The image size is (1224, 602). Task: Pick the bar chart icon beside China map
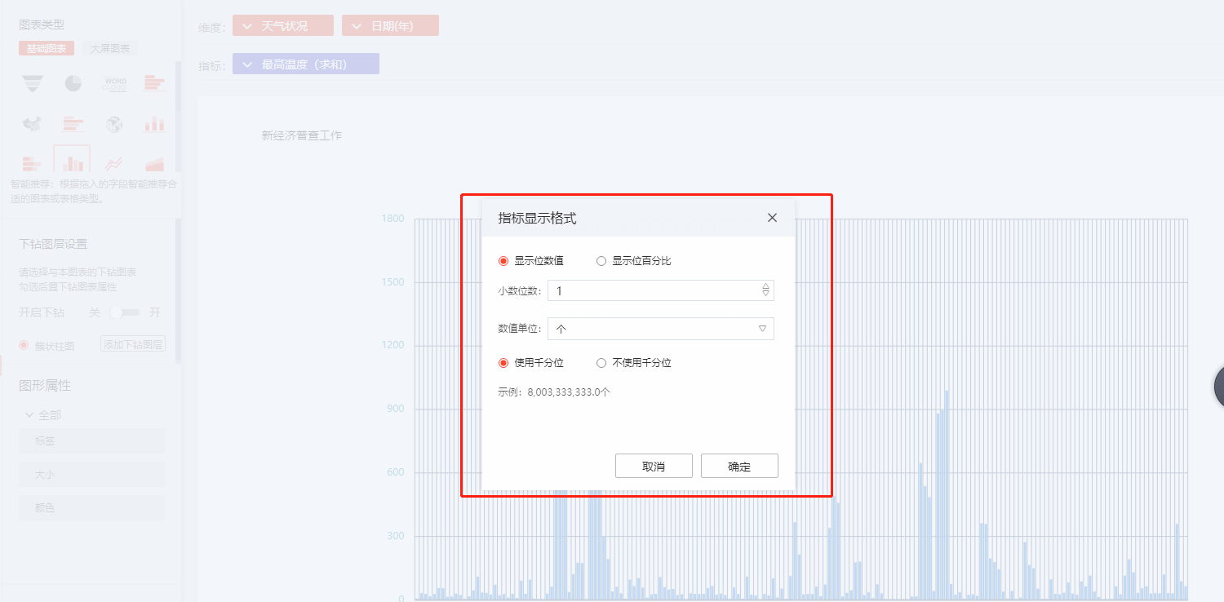(x=73, y=124)
